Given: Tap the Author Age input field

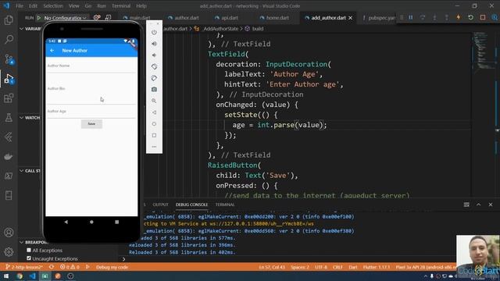Looking at the screenshot, I should [91, 112].
